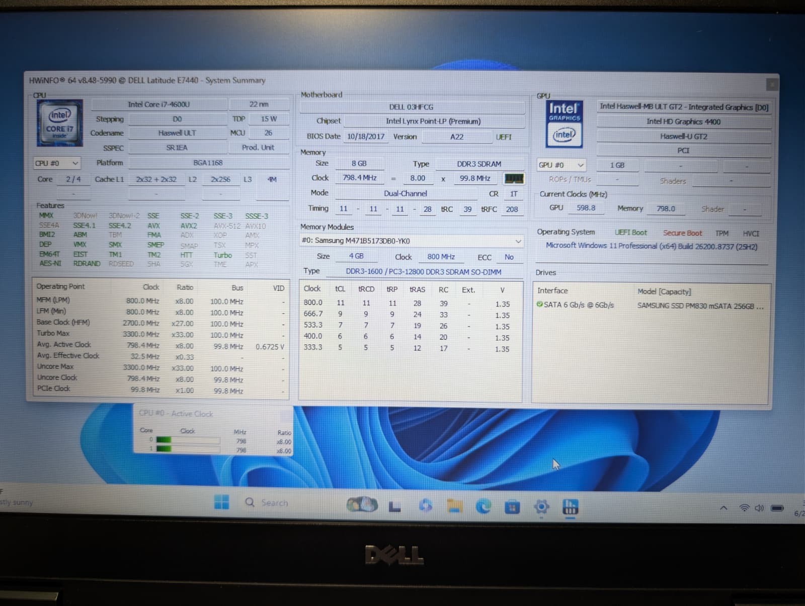Click the DDR3 SDRAM memory type field
The image size is (805, 606).
tap(479, 164)
